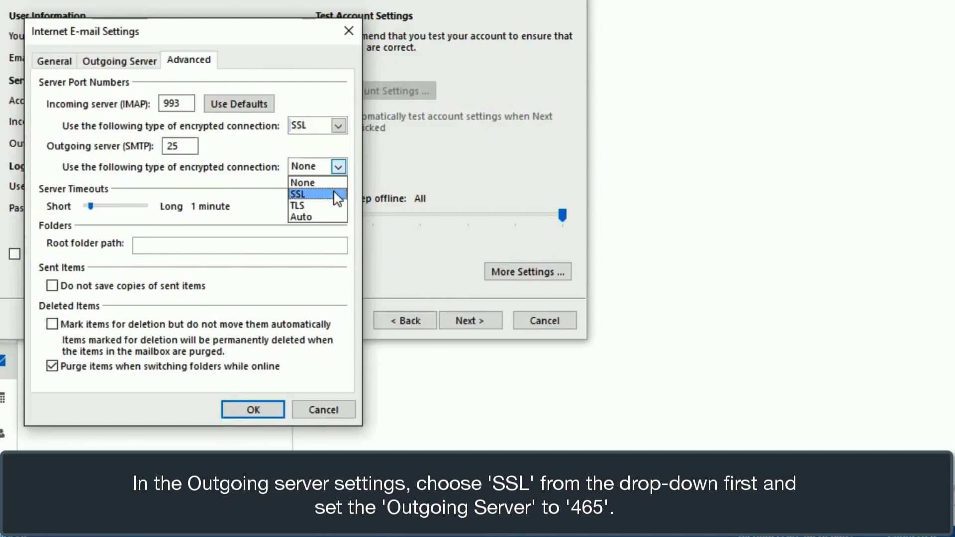
Task: Adjust the Server Timeouts slider handle
Action: point(91,206)
